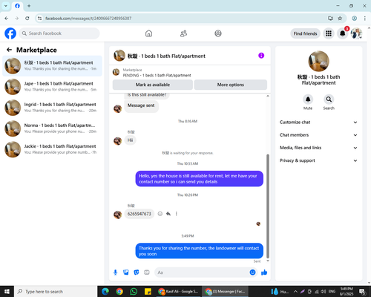Open the clock and date in taskbar
The height and width of the screenshot is (297, 371).
[x=347, y=292]
